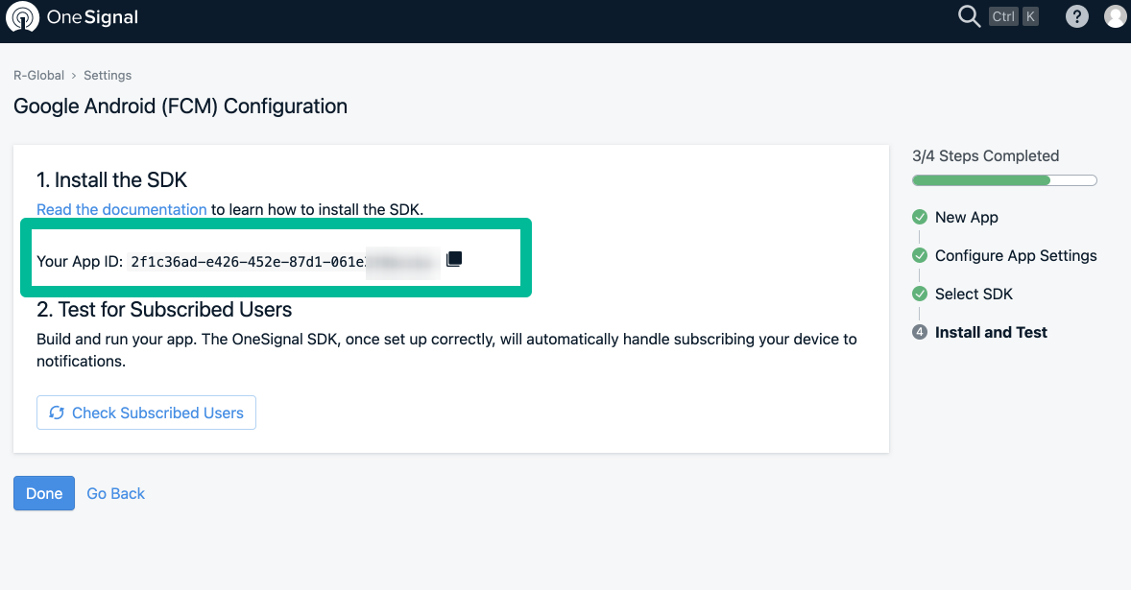1131x590 pixels.
Task: Click the Ctrl keyboard shortcut badge
Action: tap(1003, 16)
